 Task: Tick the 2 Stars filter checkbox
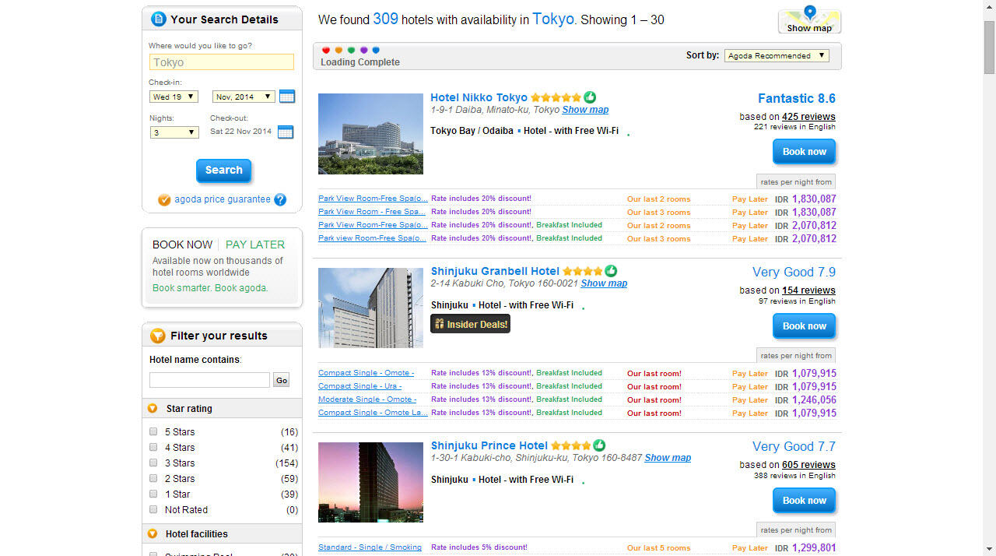[153, 478]
